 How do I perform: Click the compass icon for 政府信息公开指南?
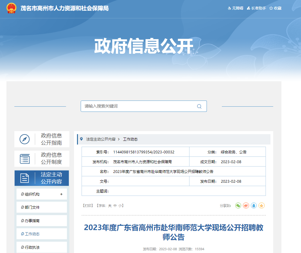pyautogui.click(x=24, y=139)
